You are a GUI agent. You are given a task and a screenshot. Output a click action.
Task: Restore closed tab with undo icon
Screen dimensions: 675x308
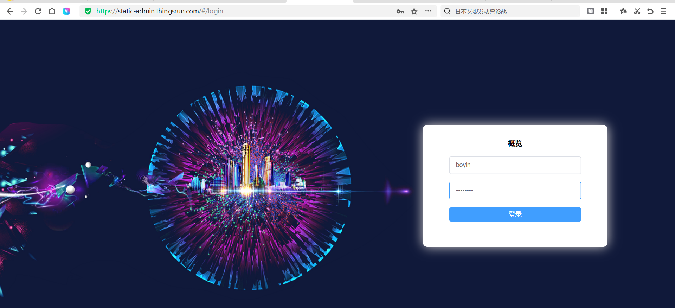tap(650, 11)
